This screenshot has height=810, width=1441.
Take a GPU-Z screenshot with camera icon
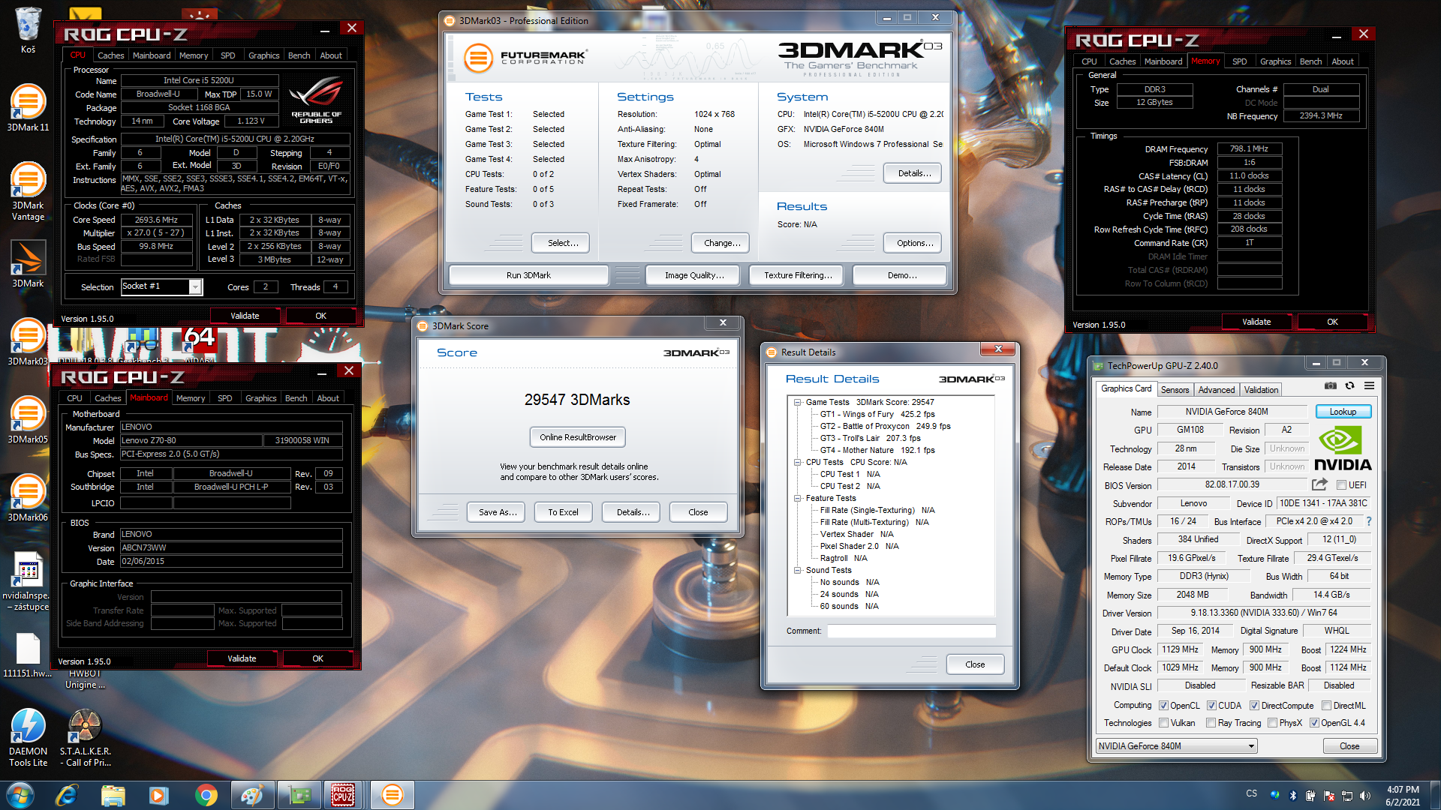[x=1330, y=386]
